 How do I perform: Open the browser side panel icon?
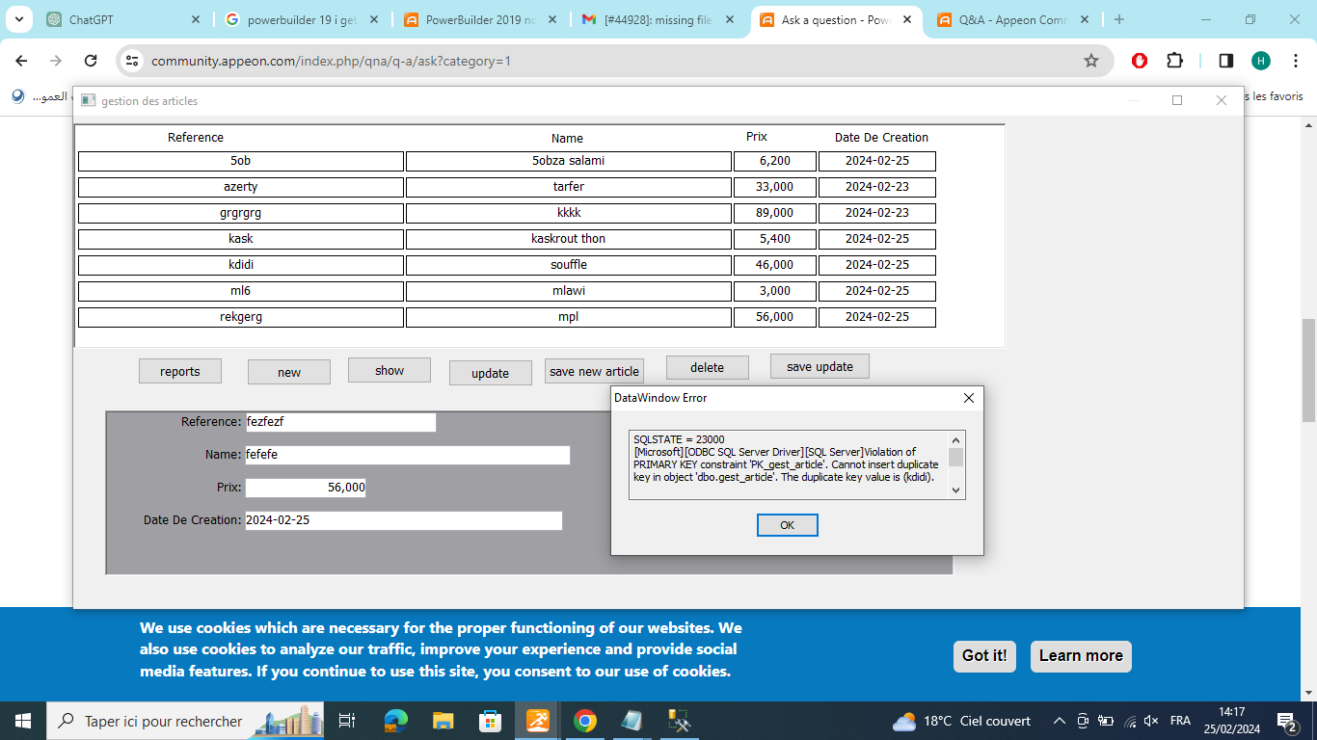[x=1226, y=61]
